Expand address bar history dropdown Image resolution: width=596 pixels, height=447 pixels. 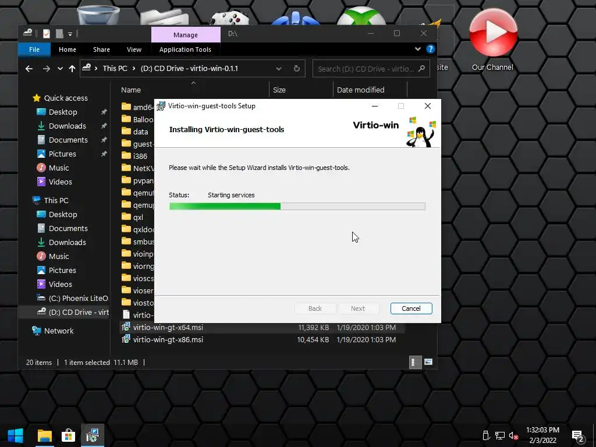(x=279, y=69)
